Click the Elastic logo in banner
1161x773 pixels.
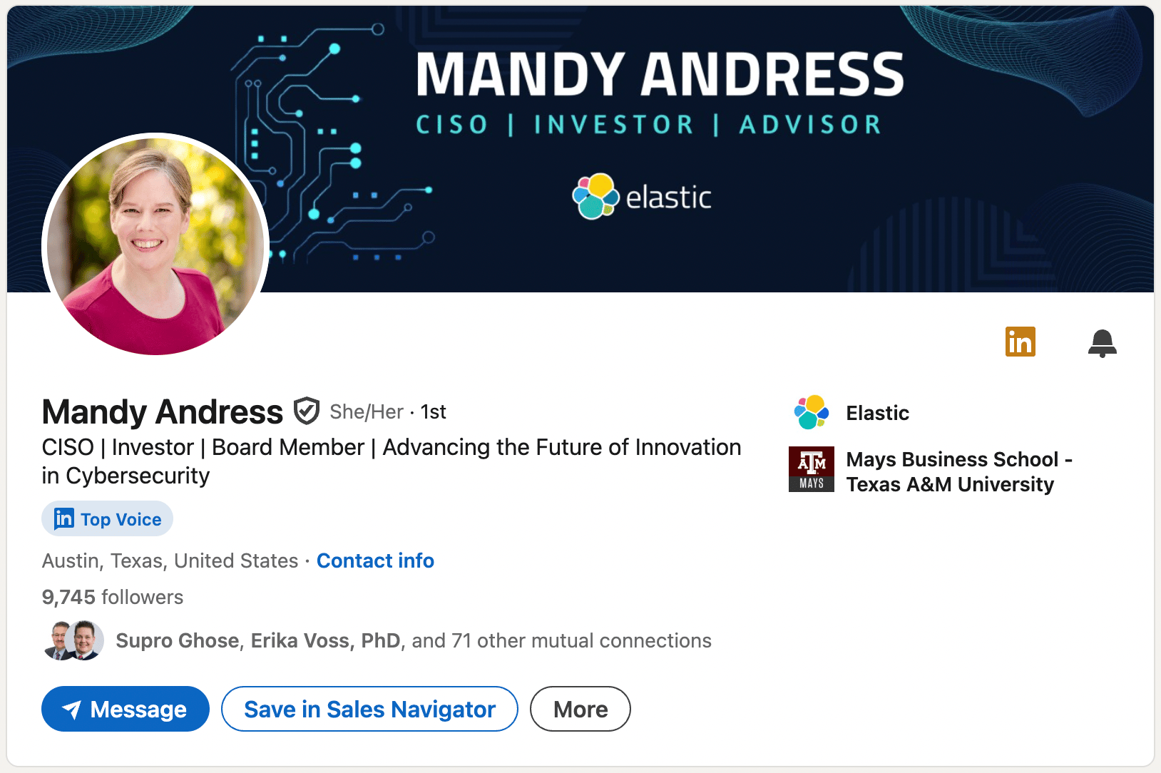(642, 197)
